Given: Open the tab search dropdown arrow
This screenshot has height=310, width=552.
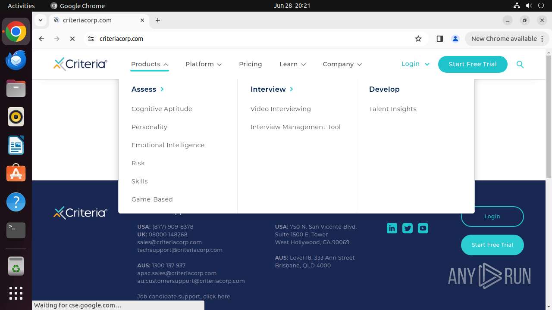Looking at the screenshot, I should 41,20.
